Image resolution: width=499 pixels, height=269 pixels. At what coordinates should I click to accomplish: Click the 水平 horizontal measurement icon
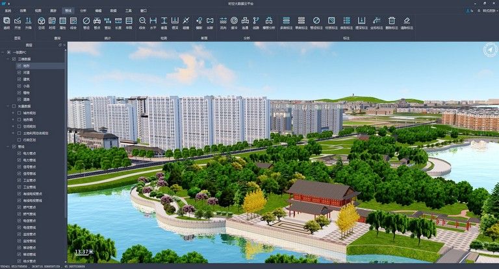[x=153, y=23]
